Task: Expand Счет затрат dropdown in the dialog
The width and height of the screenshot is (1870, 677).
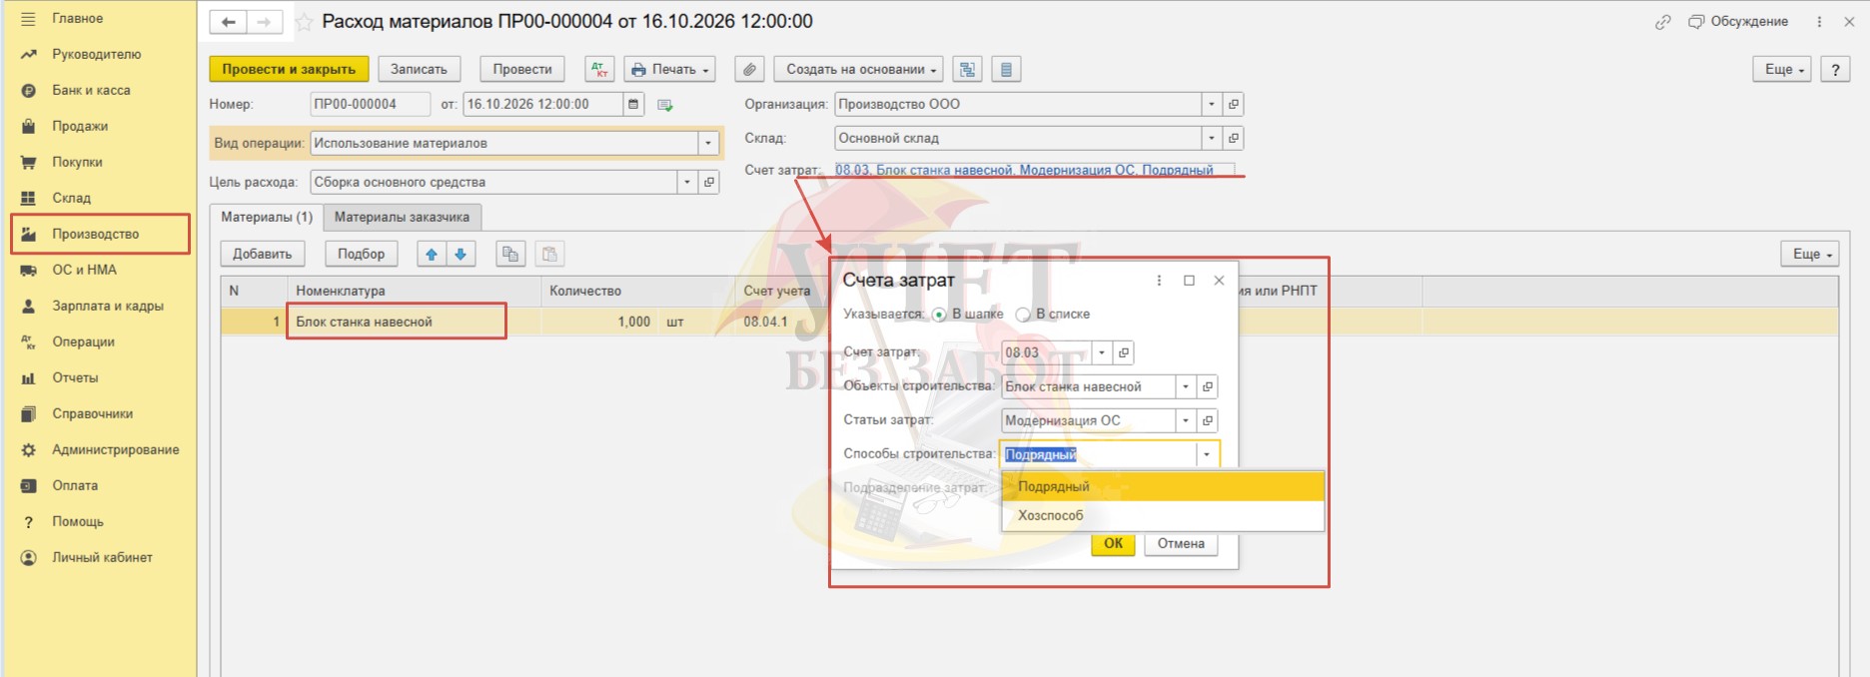Action: [x=1102, y=352]
